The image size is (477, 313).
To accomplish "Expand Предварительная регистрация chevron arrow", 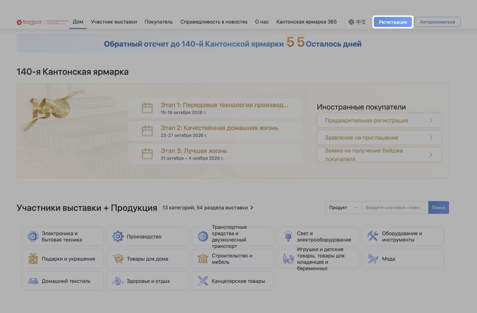I will point(431,120).
